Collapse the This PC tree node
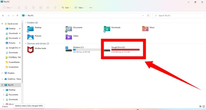 pos(2,85)
